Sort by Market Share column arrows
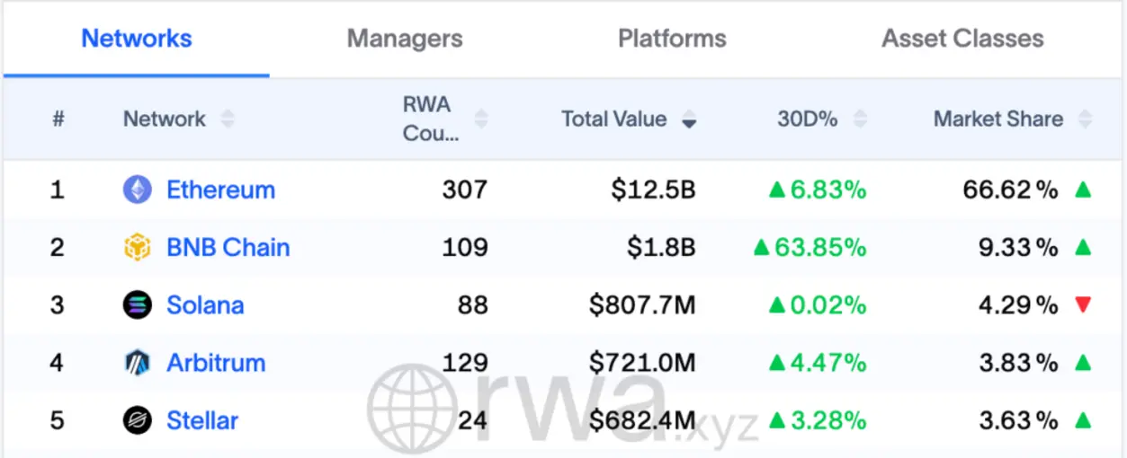Image resolution: width=1127 pixels, height=458 pixels. [x=1086, y=119]
